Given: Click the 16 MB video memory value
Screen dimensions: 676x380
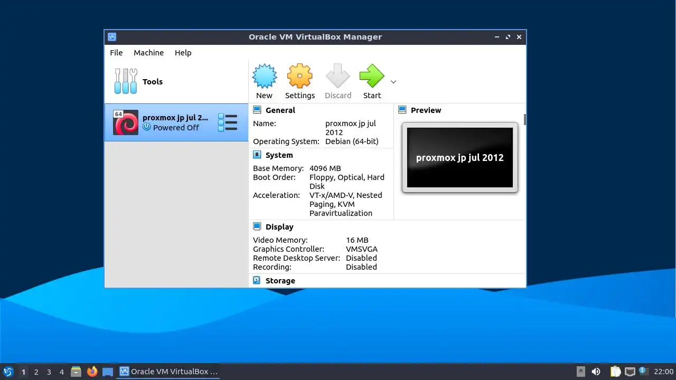Looking at the screenshot, I should tap(357, 240).
